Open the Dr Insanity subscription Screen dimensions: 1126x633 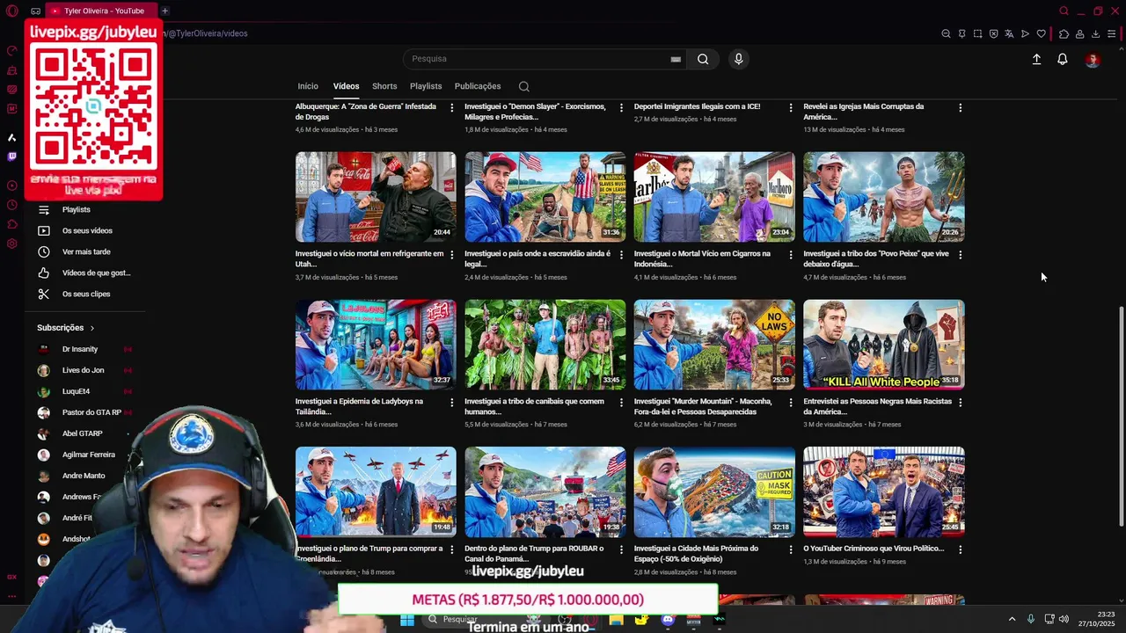[x=80, y=349]
